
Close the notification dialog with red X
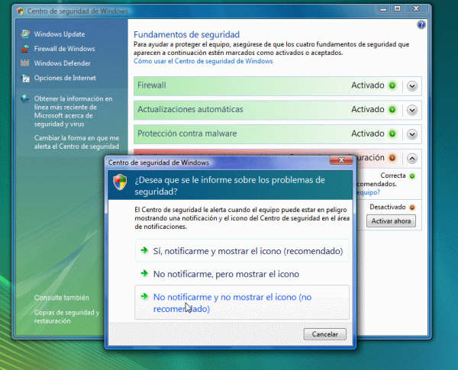(341, 160)
